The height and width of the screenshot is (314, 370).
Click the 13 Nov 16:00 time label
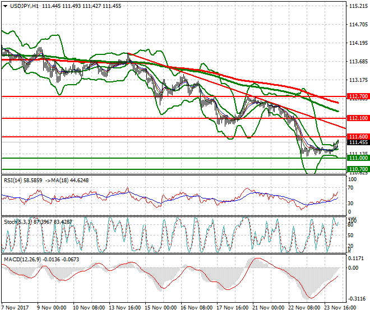coord(125,308)
